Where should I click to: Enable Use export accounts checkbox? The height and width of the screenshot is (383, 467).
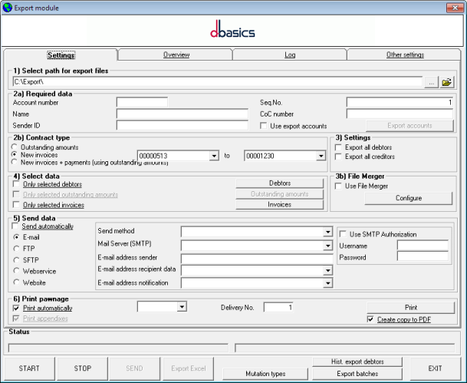point(263,126)
